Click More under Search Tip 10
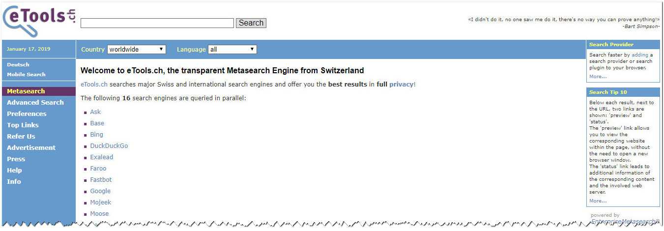Screen dimensions: 664x231 click(598, 201)
